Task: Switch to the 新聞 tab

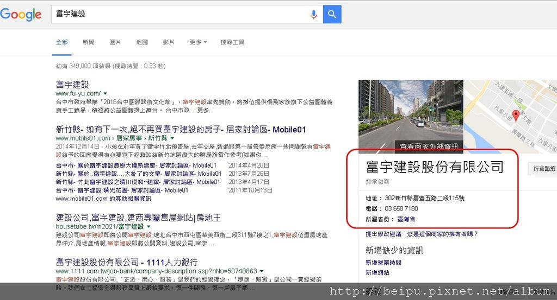Action: (x=89, y=42)
